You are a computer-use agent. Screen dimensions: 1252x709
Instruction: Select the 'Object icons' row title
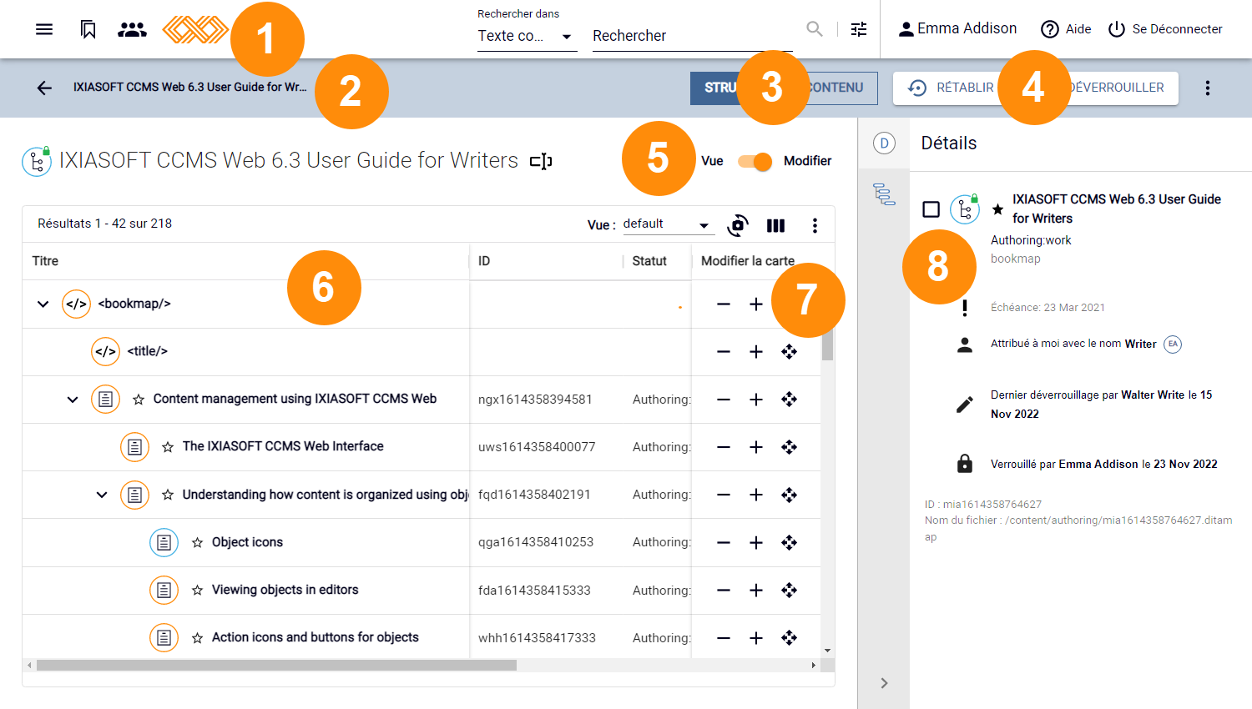click(247, 542)
